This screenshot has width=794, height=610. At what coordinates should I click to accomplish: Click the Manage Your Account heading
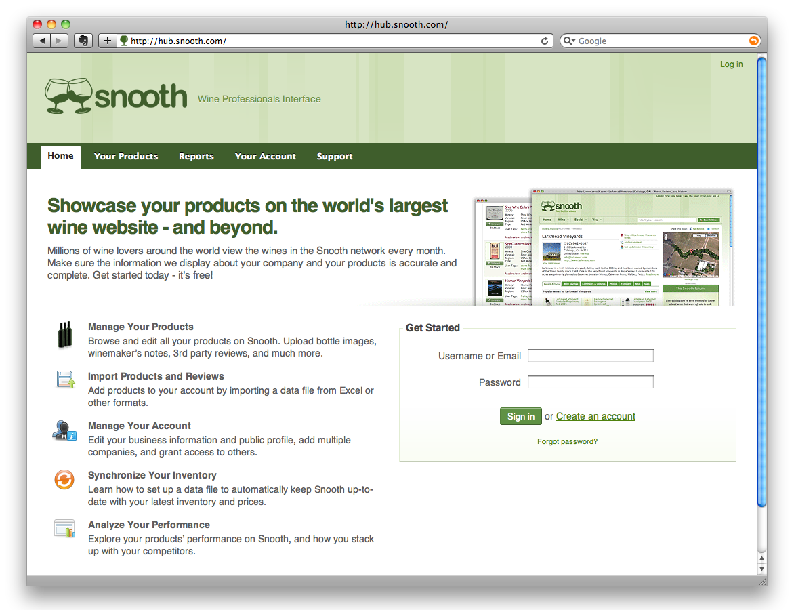click(x=140, y=426)
